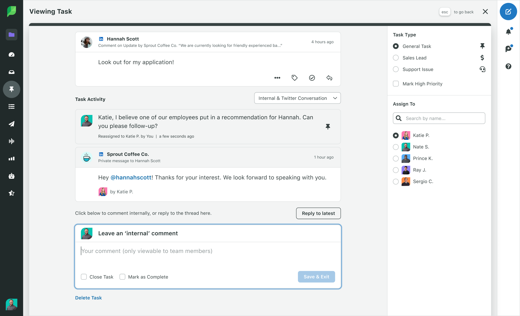
Task: Expand the Internal & Twitter Conversation dropdown
Action: coord(297,98)
